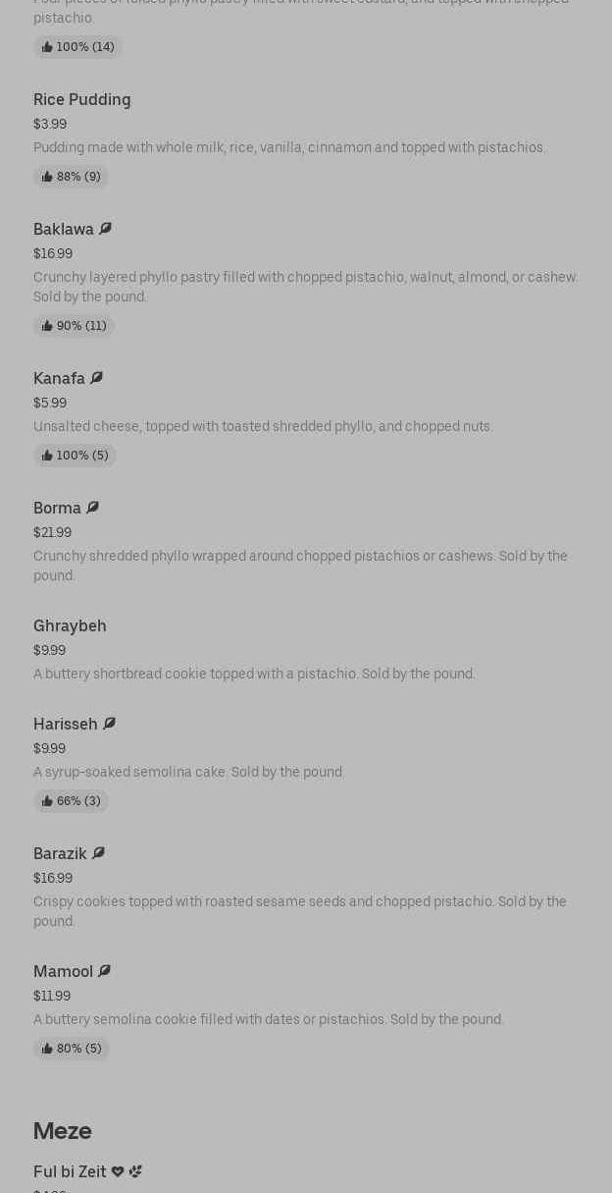The width and height of the screenshot is (612, 1193).
Task: Click the vegan sprig icon after Ful bi Zeit
Action: (x=135, y=1171)
